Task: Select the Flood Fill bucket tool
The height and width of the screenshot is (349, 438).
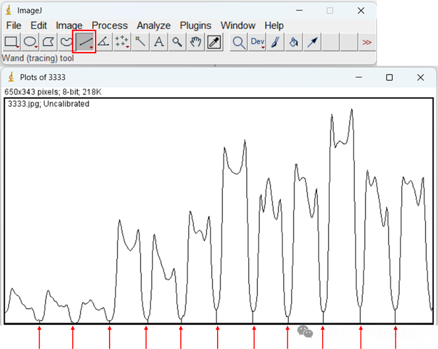Action: click(294, 42)
